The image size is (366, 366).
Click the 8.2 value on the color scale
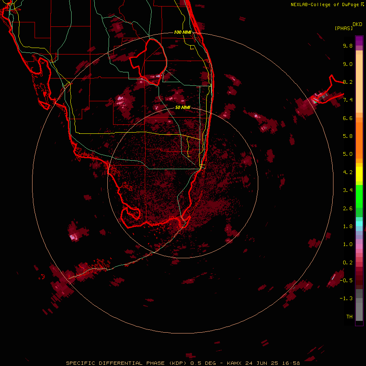[348, 82]
